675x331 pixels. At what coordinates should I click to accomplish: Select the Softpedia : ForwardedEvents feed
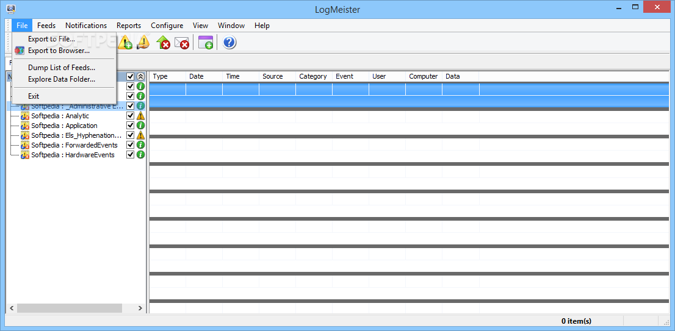click(x=74, y=145)
